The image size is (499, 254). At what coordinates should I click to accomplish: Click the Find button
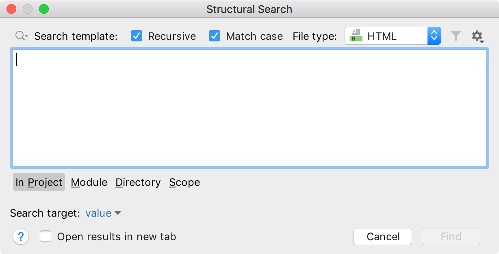pos(451,237)
